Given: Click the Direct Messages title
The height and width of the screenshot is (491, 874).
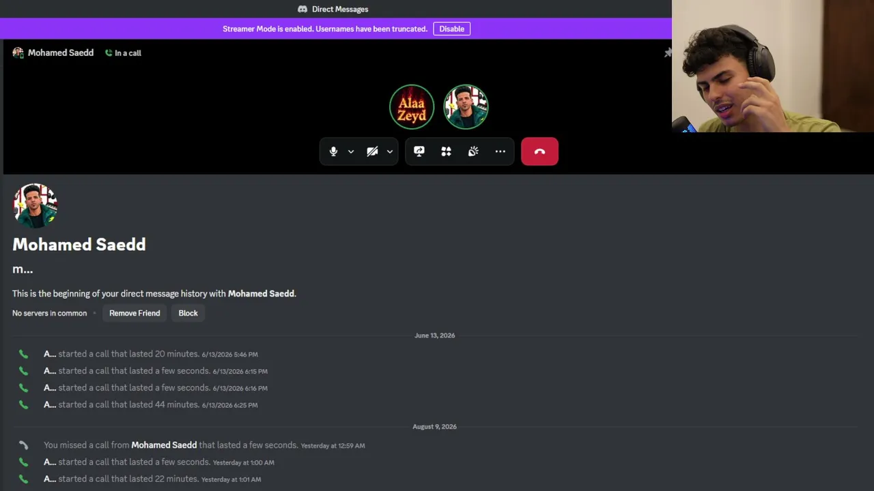Looking at the screenshot, I should click(340, 9).
